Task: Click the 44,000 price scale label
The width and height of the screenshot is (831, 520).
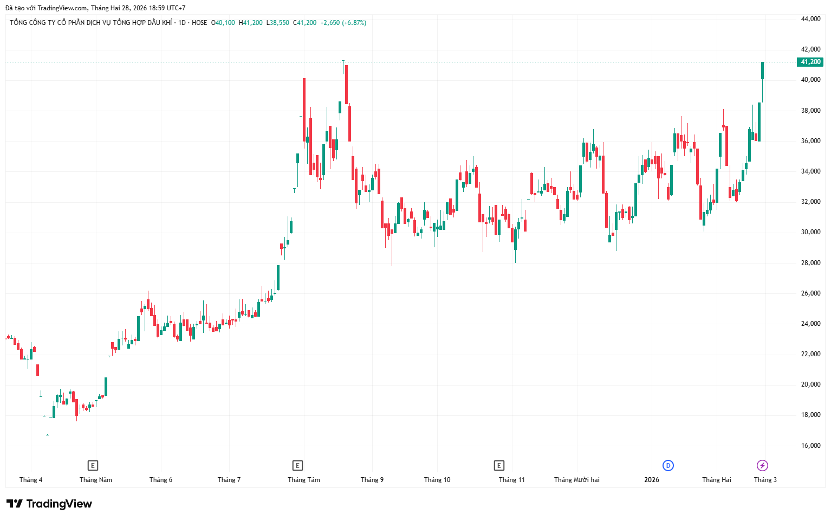Action: (810, 19)
